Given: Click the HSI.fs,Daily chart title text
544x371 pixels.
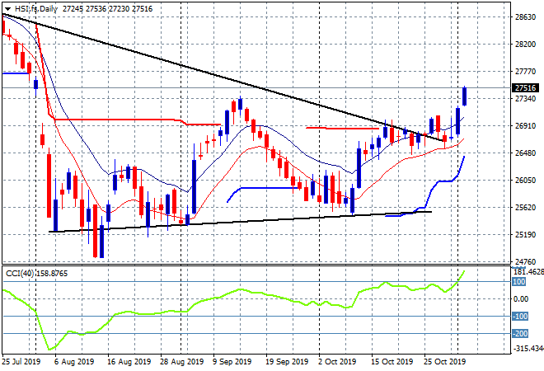Looking at the screenshot, I should pyautogui.click(x=36, y=9).
